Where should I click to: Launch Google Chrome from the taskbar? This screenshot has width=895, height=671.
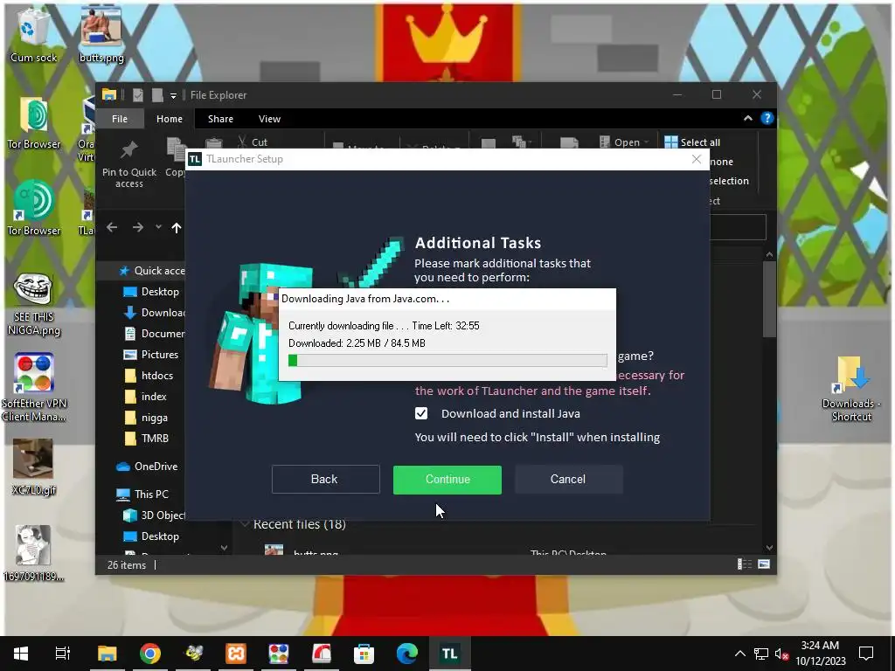[150, 654]
